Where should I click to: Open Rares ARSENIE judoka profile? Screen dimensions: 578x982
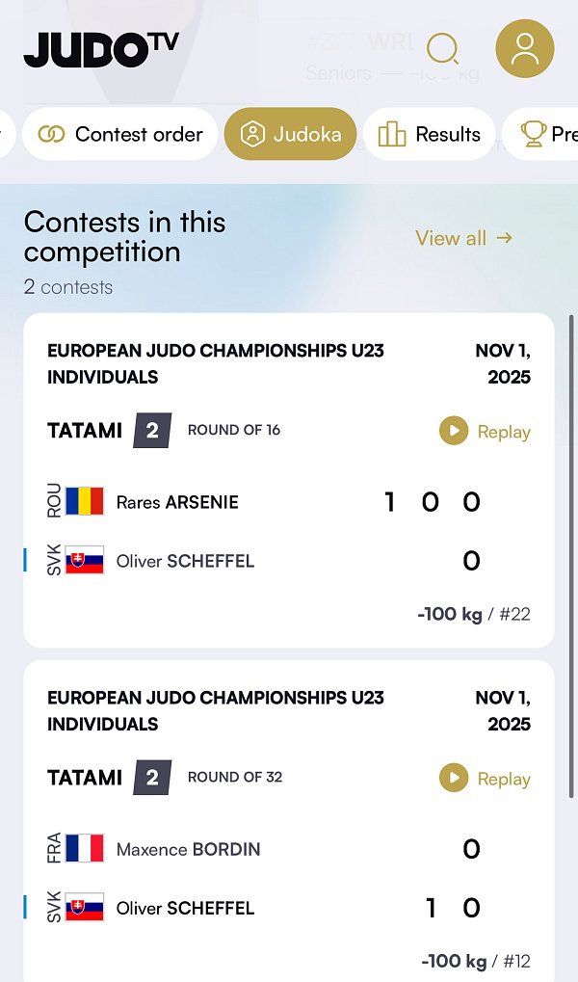point(177,502)
